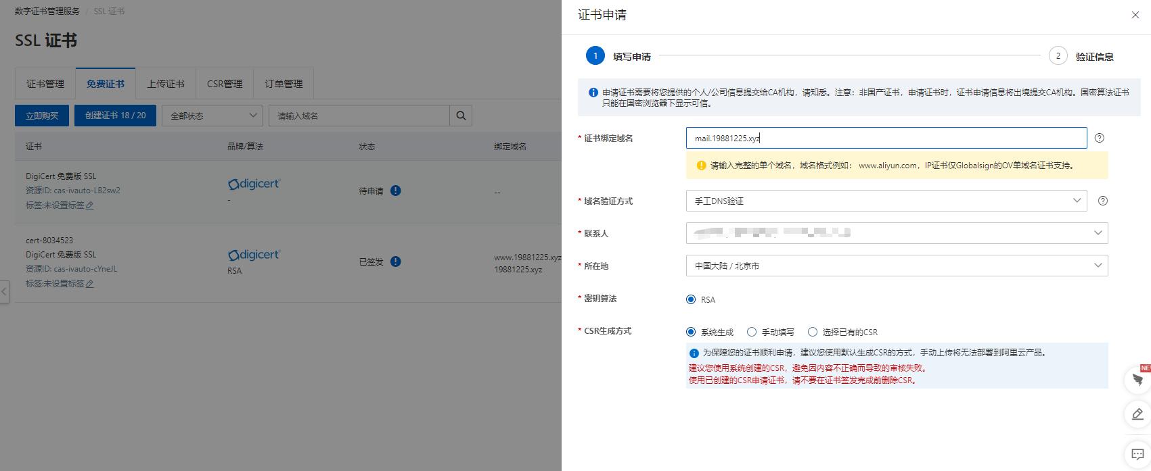Screen dimensions: 1151x471
Task: Switch to 免费证书 tab
Action: (106, 84)
